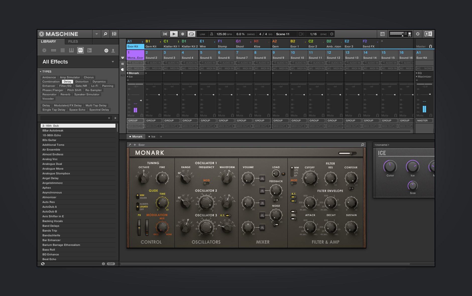472x296 pixels.
Task: Click the Monark filter CUTOFF knob
Action: coord(310,178)
